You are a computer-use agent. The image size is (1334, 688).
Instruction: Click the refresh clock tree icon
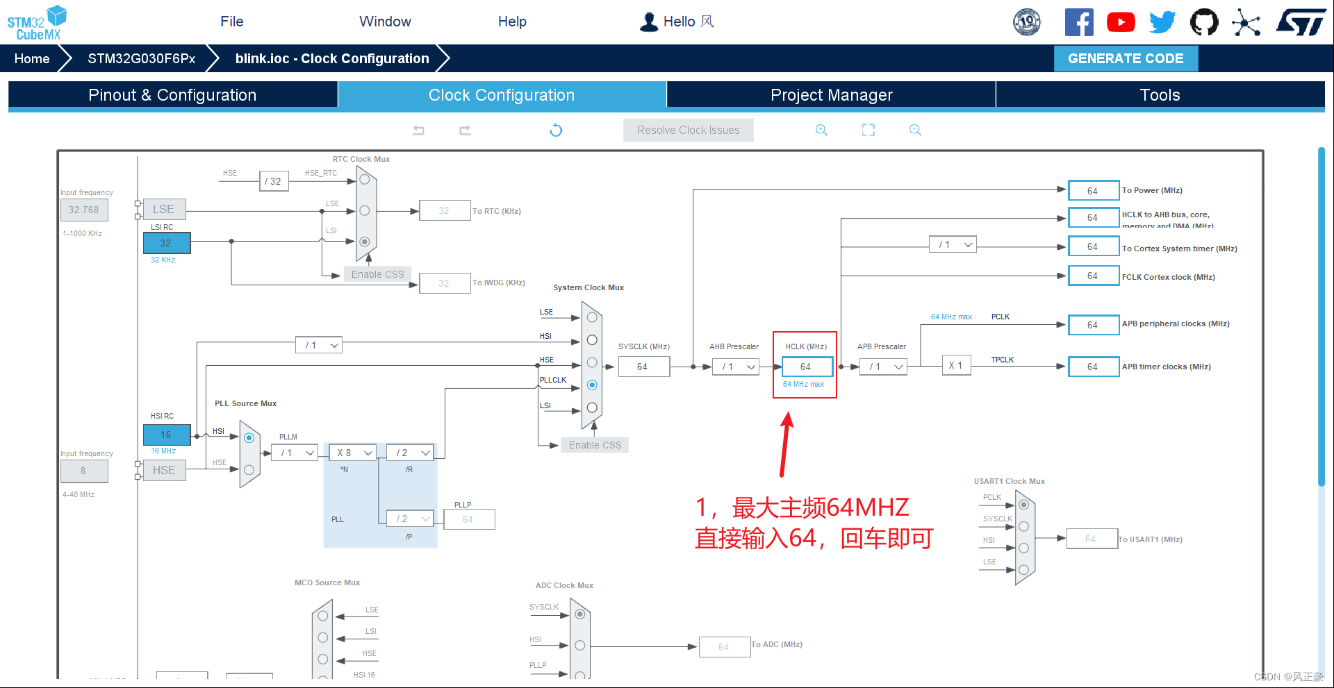click(556, 130)
